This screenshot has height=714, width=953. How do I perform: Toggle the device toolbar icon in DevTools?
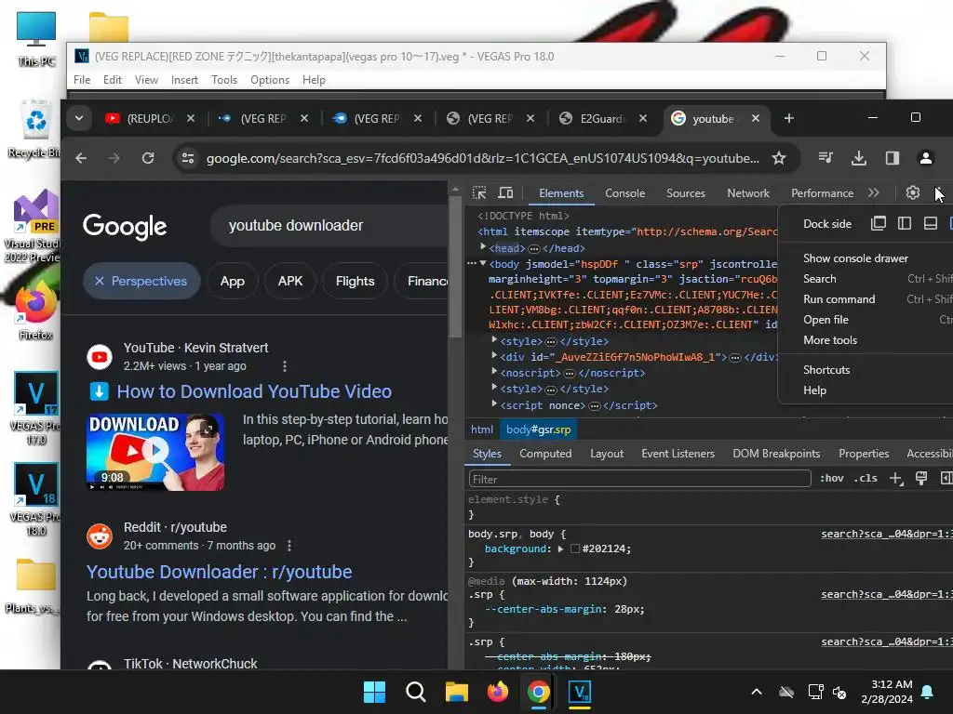pos(505,192)
